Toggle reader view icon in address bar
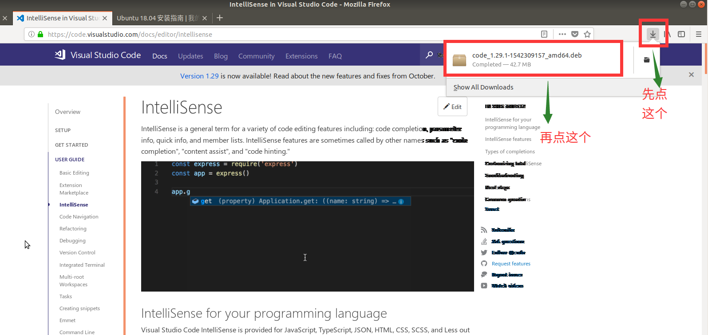Screen dimensions: 708x335 tap(544, 34)
